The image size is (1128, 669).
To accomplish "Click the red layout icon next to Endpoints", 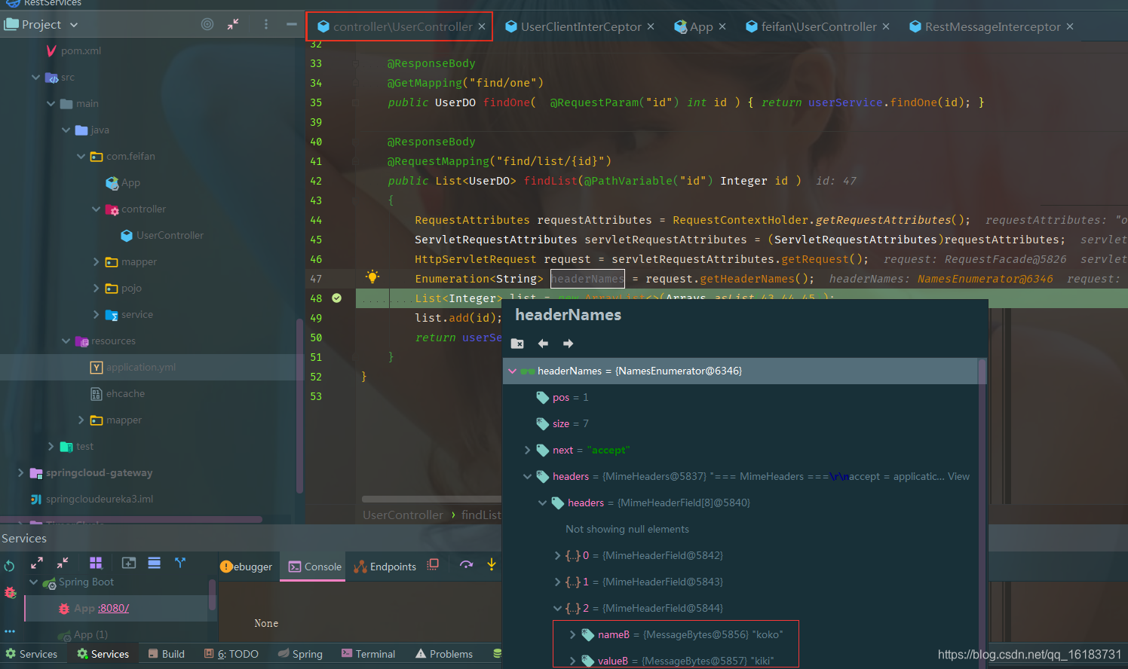I will pyautogui.click(x=433, y=564).
